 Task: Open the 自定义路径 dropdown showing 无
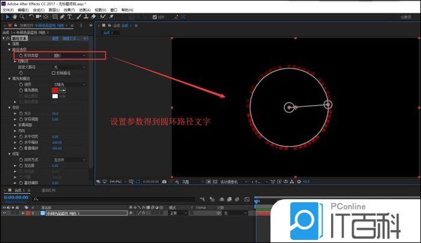[69, 67]
